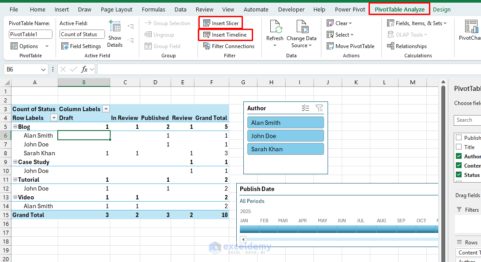This screenshot has height=262, width=481.
Task: Toggle Sarah Khan in the Author slicer
Action: click(x=286, y=149)
